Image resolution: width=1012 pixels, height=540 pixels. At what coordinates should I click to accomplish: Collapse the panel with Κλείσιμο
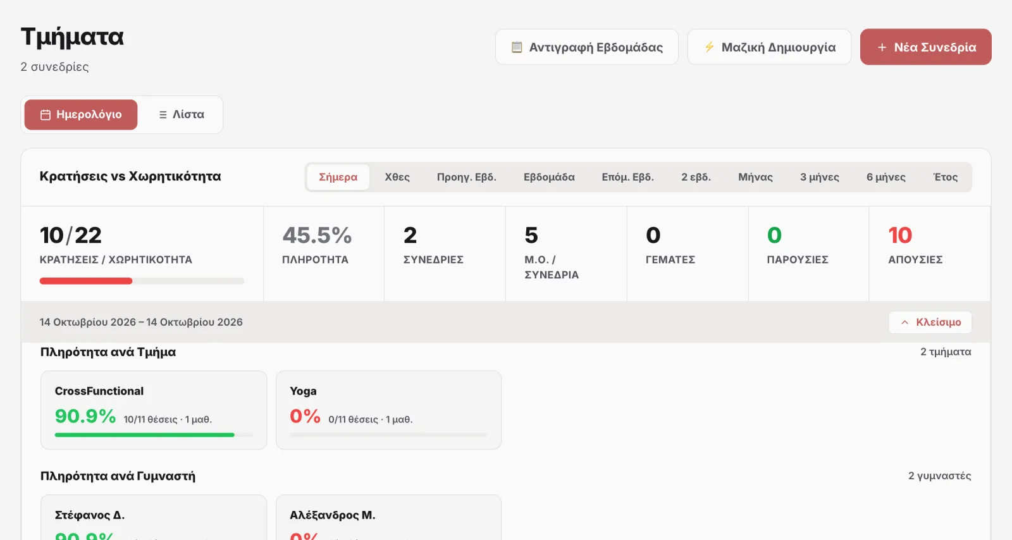coord(930,322)
